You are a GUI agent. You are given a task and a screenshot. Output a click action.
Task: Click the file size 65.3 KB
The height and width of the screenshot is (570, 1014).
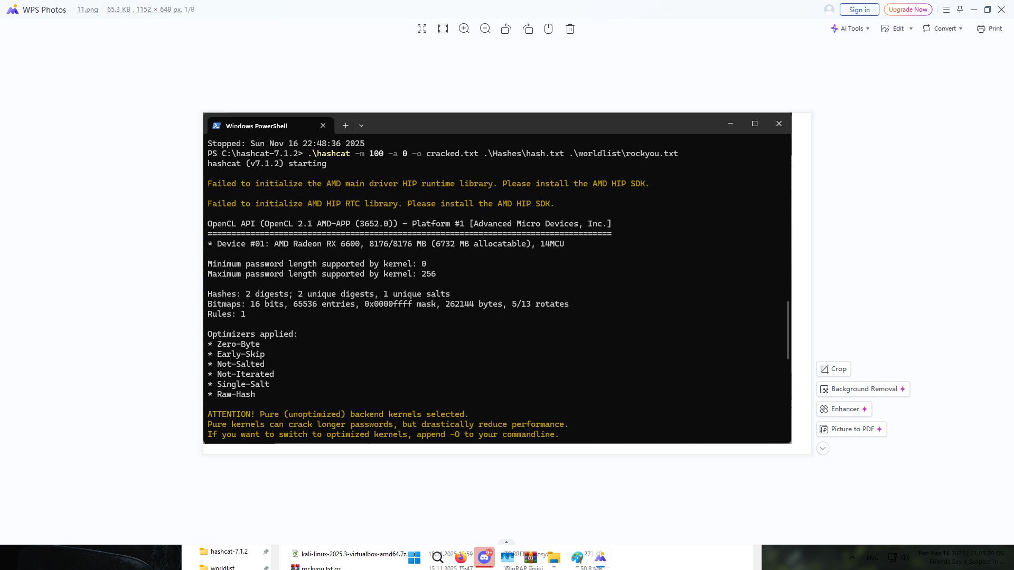pyautogui.click(x=119, y=9)
